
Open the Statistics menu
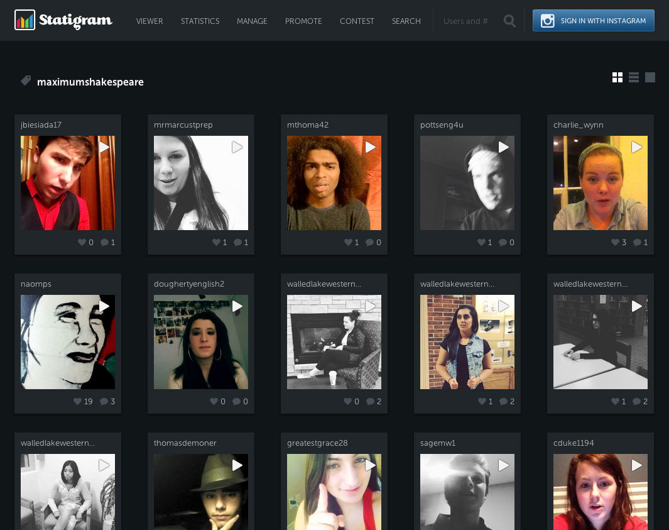tap(200, 21)
